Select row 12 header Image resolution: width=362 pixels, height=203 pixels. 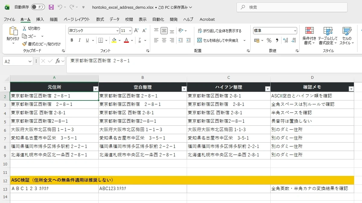5,180
